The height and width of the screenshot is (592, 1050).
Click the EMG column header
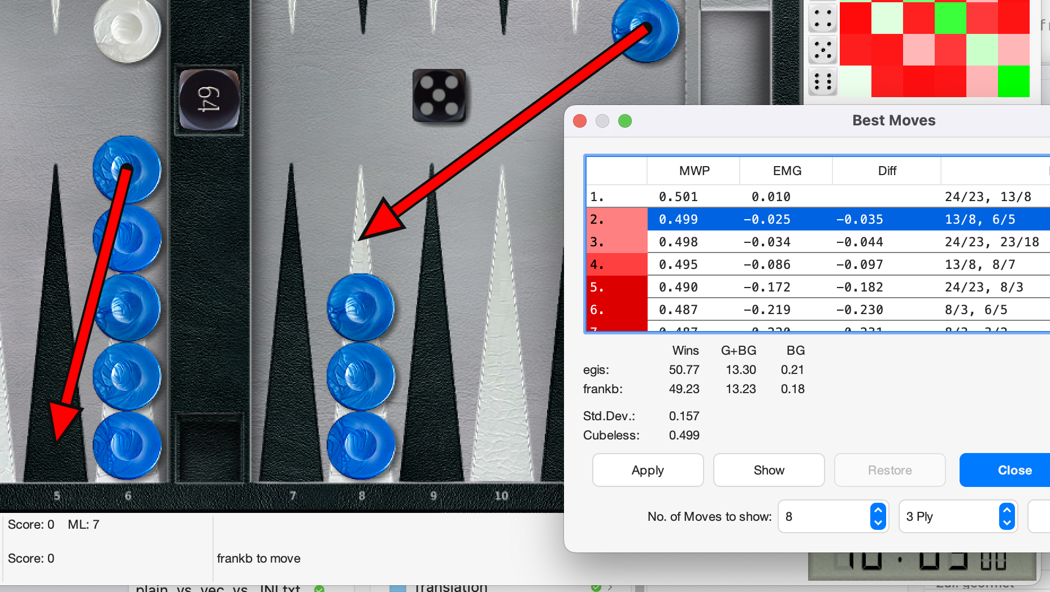[787, 171]
